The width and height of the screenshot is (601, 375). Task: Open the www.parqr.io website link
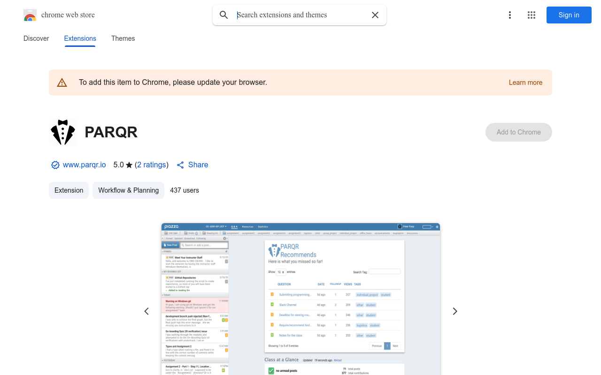click(x=85, y=165)
